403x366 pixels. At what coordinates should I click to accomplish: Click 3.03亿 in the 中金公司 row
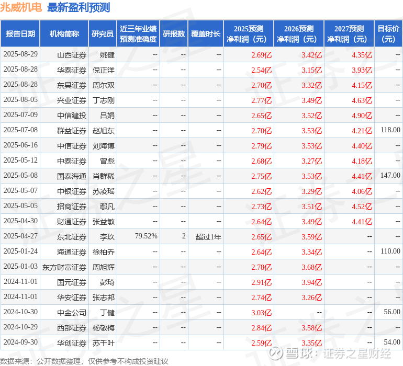tap(261, 312)
